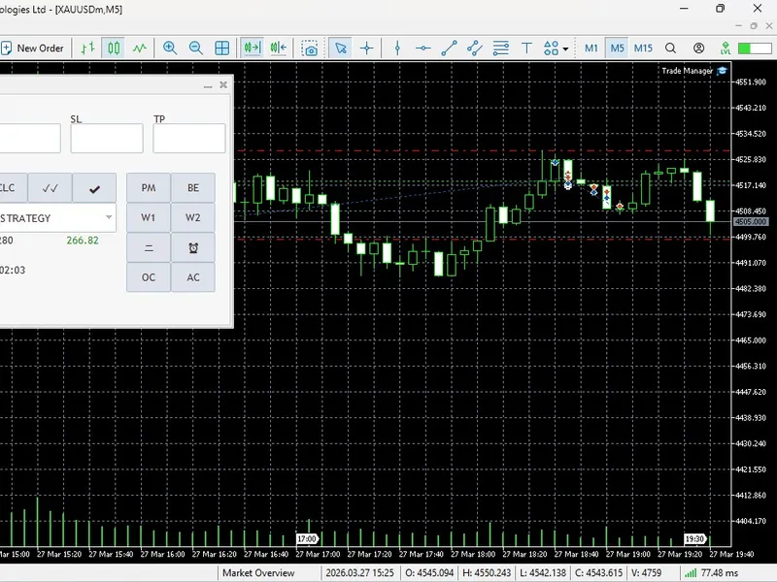This screenshot has width=777, height=582.
Task: Switch to M5 timeframe
Action: pos(617,48)
